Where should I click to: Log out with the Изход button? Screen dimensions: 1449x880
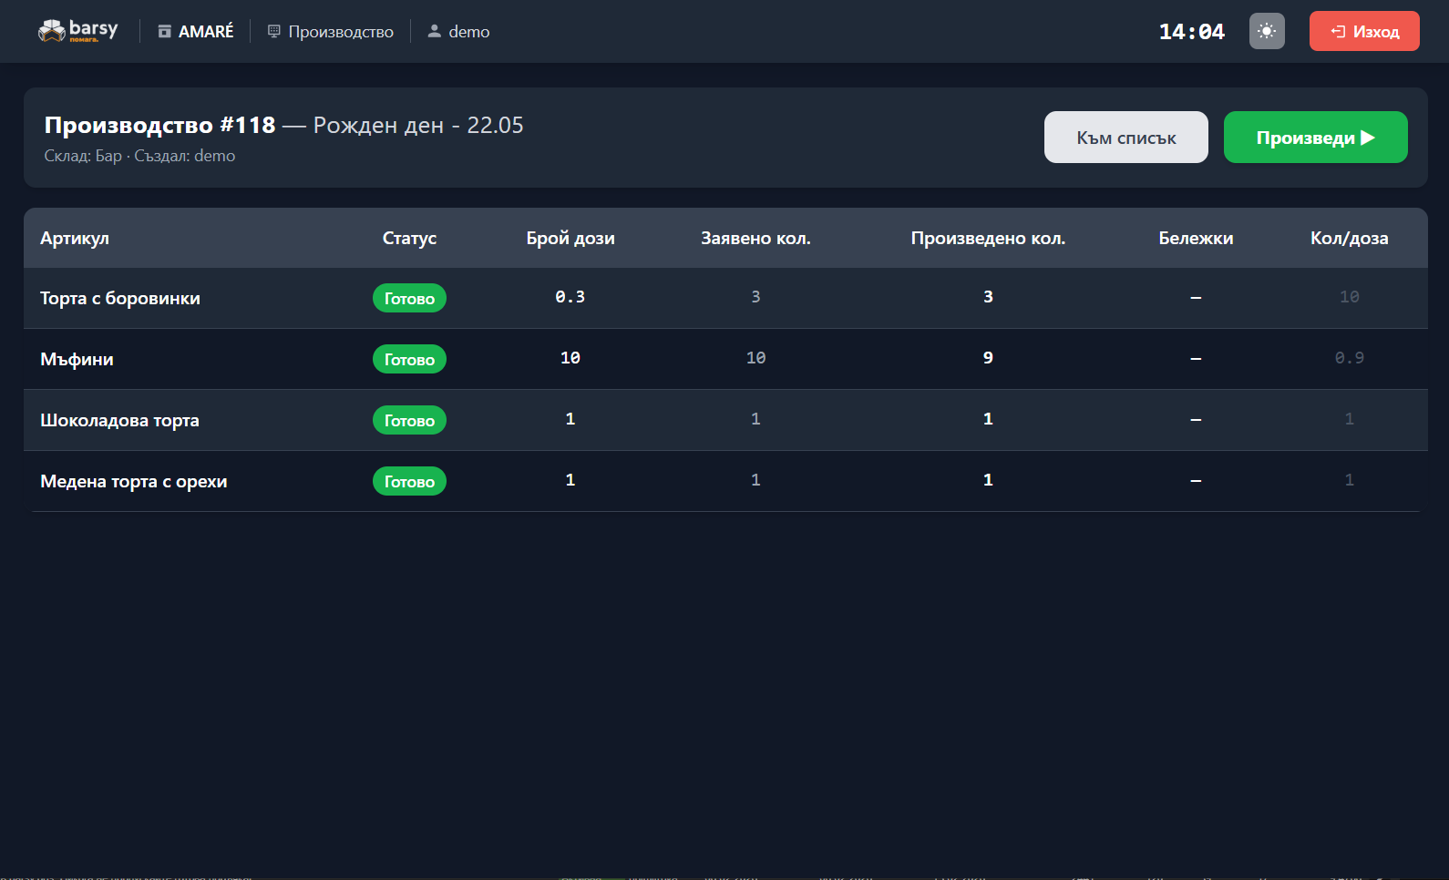tap(1364, 31)
